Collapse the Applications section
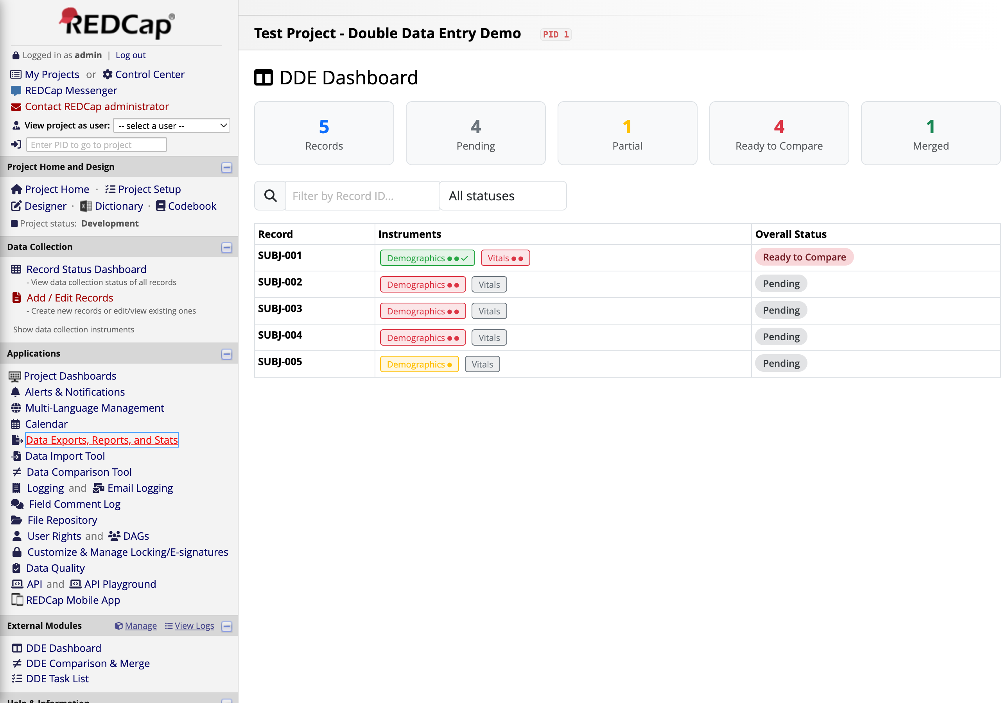This screenshot has height=703, width=1001. point(227,354)
